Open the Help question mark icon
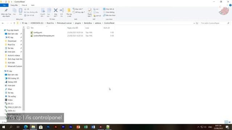 point(230,5)
